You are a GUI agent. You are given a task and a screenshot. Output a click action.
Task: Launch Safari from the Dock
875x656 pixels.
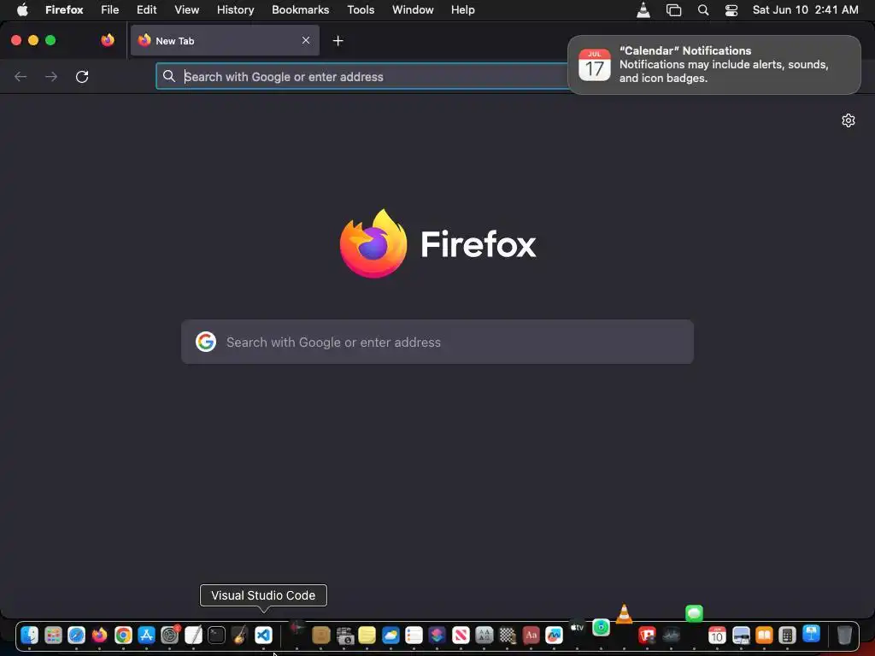coord(76,635)
